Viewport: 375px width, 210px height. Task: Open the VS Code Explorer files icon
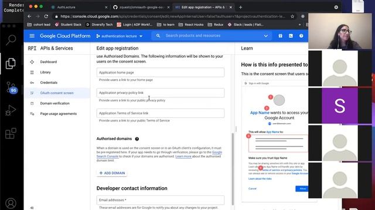11,64
